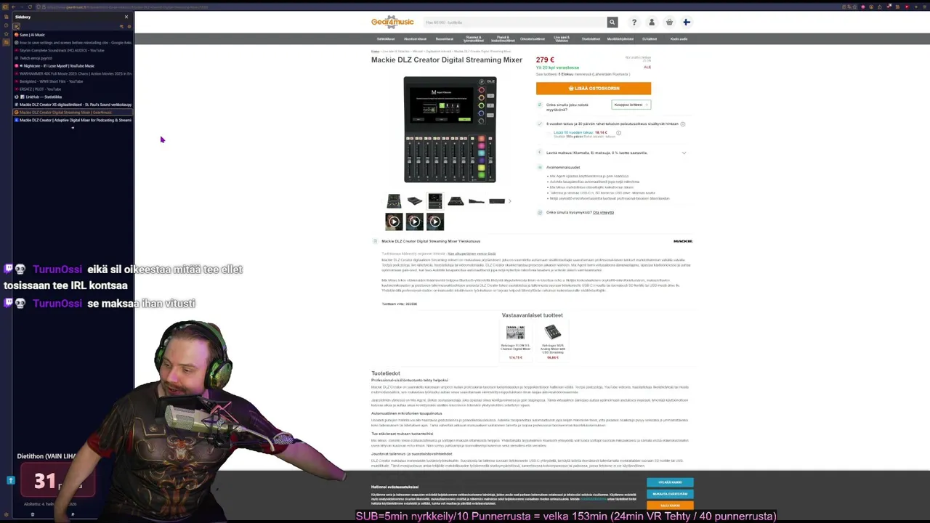Image resolution: width=930 pixels, height=523 pixels.
Task: Switch to Twitch emoji pyyntö tab
Action: pos(73,58)
